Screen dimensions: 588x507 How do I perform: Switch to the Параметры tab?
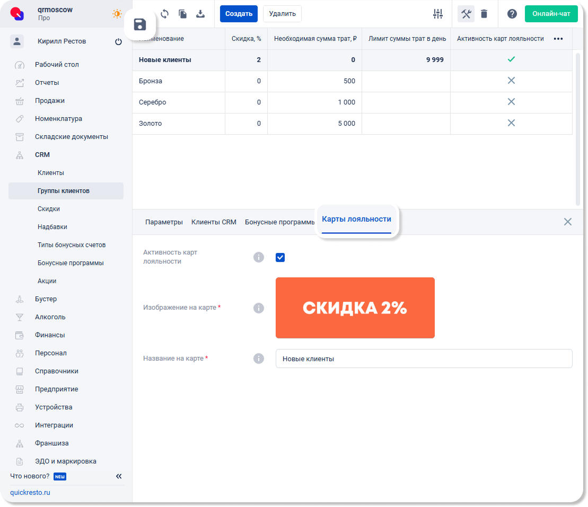coord(164,222)
